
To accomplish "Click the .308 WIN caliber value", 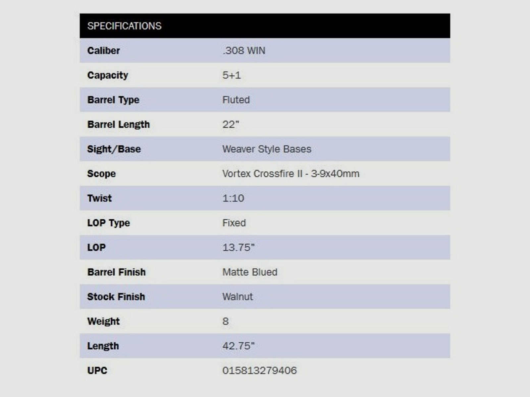I will pos(244,51).
